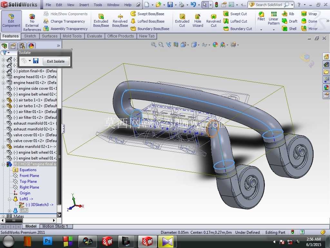Open the File menu
The height and width of the screenshot is (248, 330).
48,5
